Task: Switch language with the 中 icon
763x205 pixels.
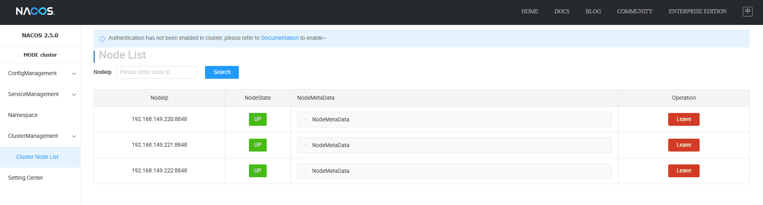Action: (x=747, y=11)
